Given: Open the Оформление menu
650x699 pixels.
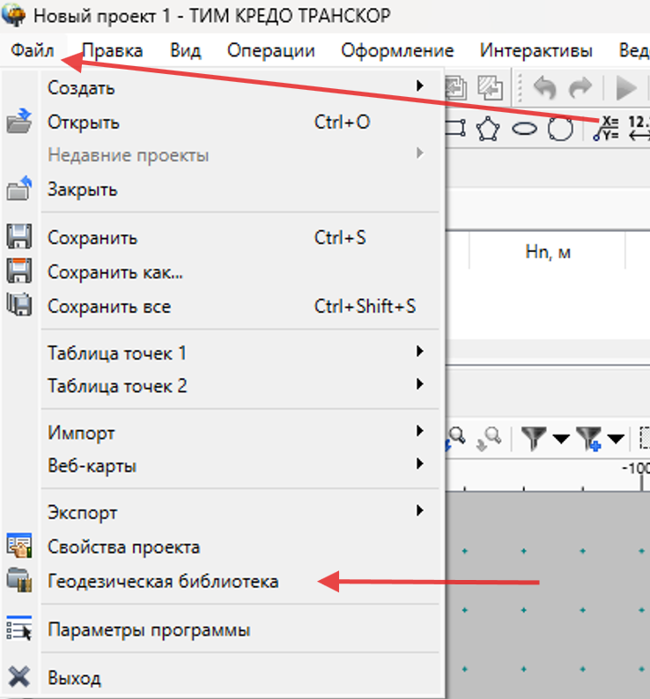Looking at the screenshot, I should 397,50.
